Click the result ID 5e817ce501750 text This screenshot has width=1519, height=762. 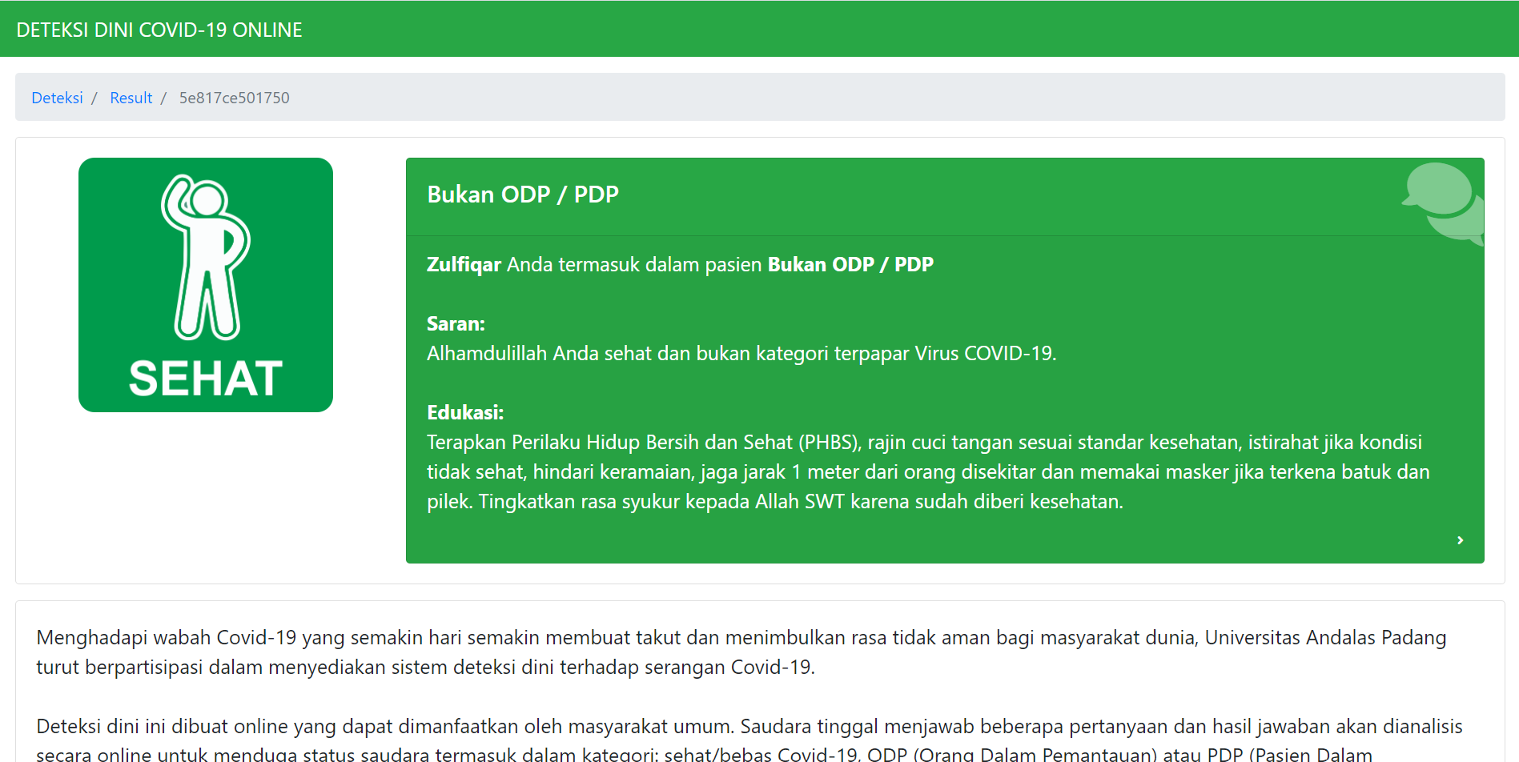click(234, 97)
